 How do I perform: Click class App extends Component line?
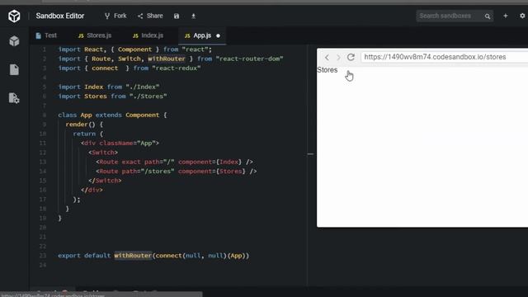(x=112, y=115)
